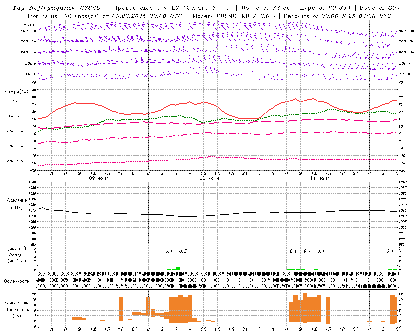The width and height of the screenshot is (416, 332).
Task: Click the 'Тем-ра(°C)' axis label
Action: coord(15,92)
